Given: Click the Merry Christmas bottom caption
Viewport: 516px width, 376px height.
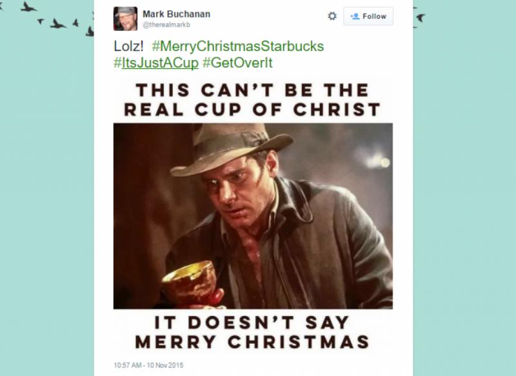Looking at the screenshot, I should [252, 332].
